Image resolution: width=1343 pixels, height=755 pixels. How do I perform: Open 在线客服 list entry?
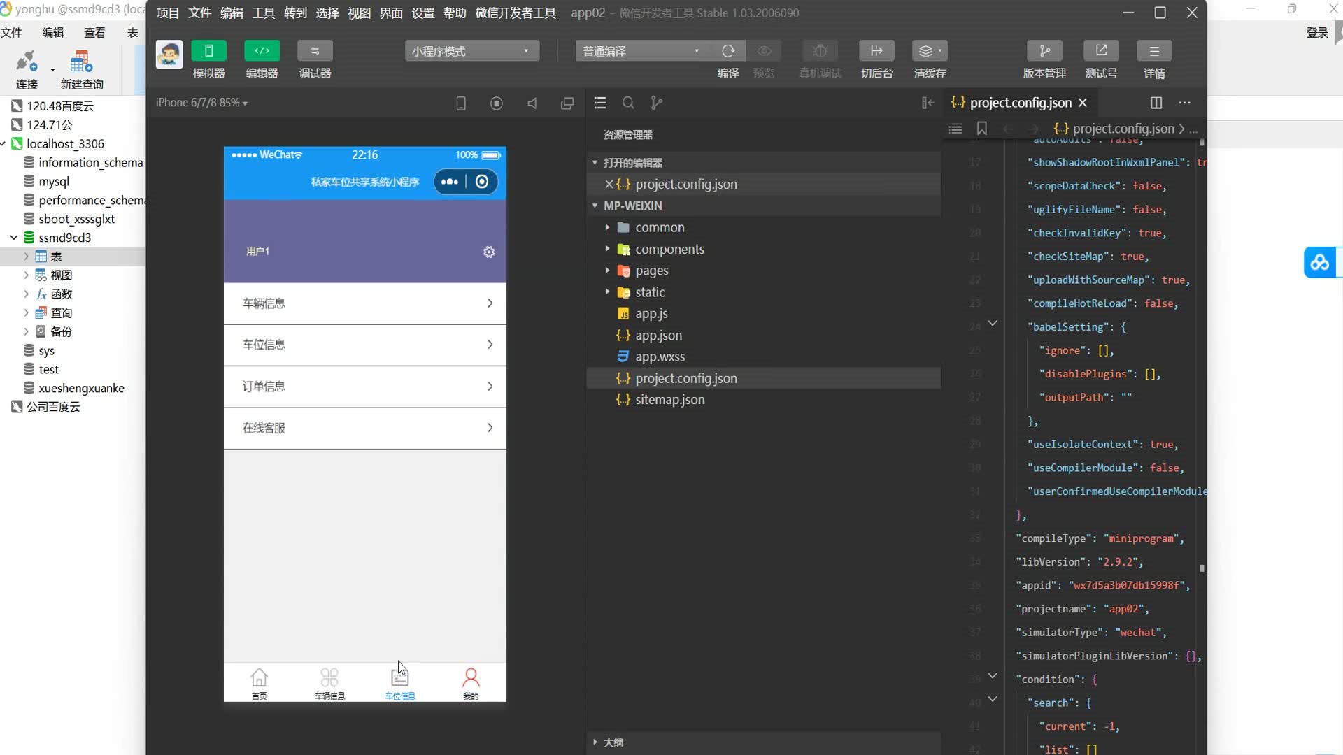point(364,428)
